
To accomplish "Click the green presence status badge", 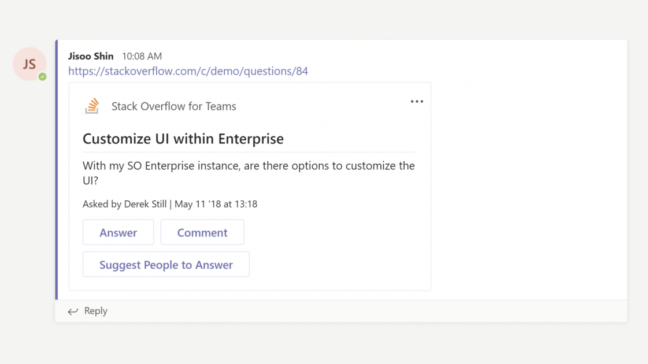I will click(42, 76).
